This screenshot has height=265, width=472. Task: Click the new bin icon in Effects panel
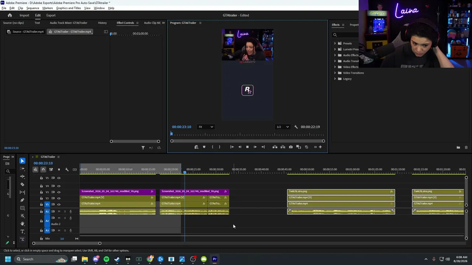coord(458,148)
